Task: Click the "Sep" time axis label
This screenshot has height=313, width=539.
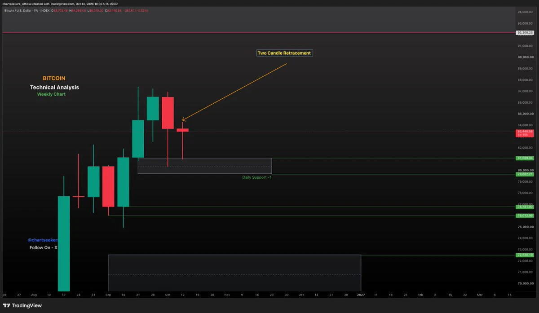Action: click(x=108, y=295)
